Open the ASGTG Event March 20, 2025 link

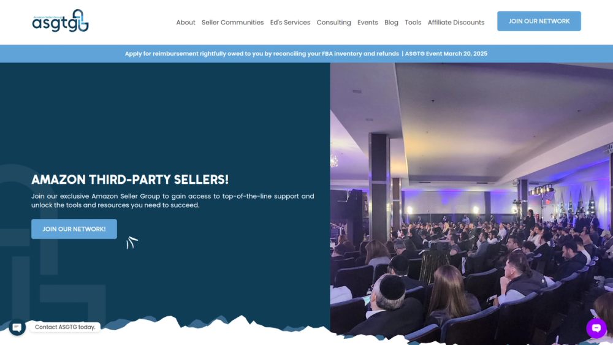pos(446,53)
